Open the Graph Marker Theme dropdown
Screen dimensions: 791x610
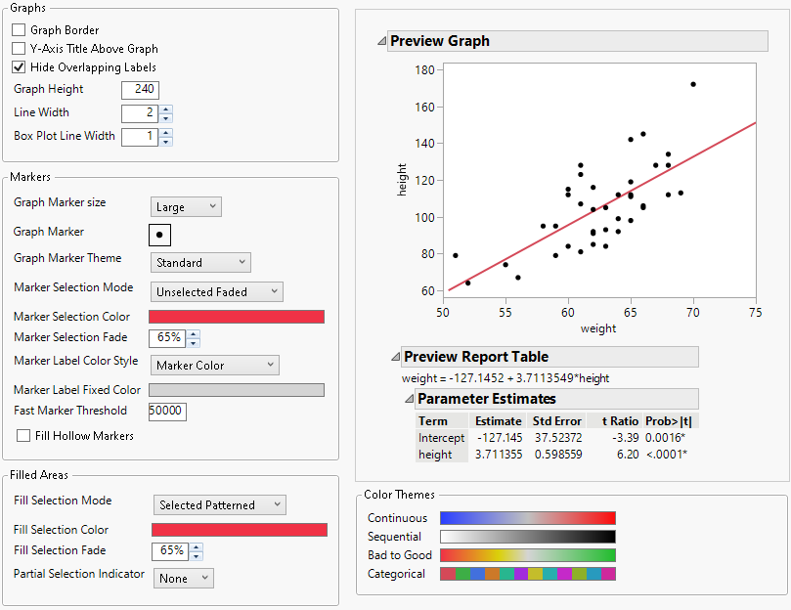199,262
